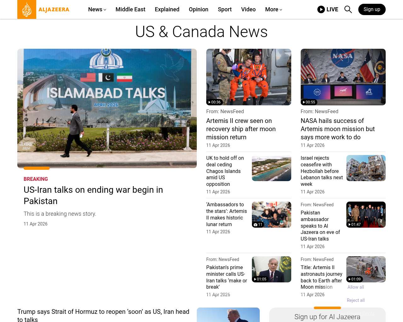Open the Islamabad Talks featured image
403x322 pixels.
click(x=107, y=108)
